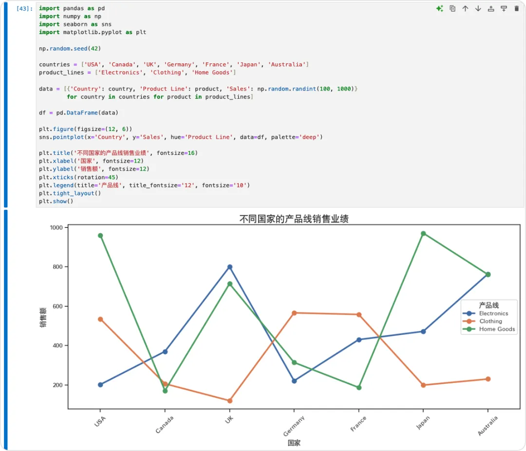526x451 pixels.
Task: Click the plt.tight_layout() line
Action: (x=70, y=193)
